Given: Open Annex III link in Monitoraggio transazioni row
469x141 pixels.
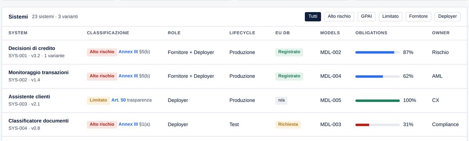Looking at the screenshot, I should click(128, 76).
